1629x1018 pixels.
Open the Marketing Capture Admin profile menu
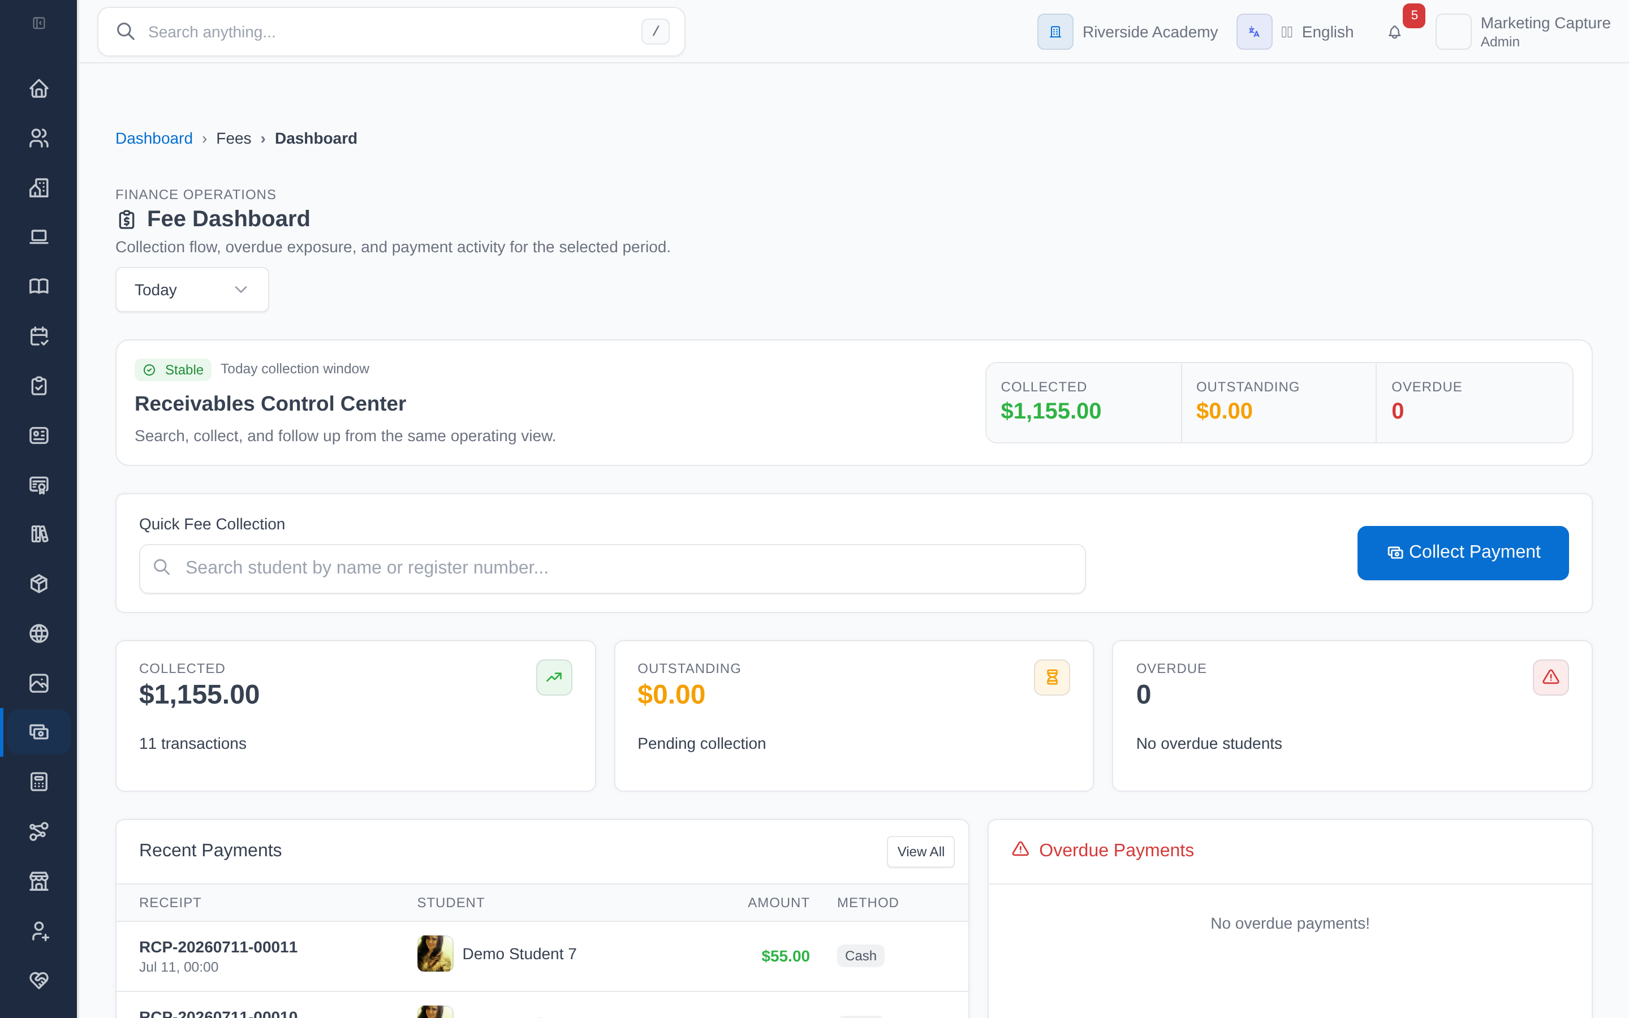pyautogui.click(x=1523, y=32)
